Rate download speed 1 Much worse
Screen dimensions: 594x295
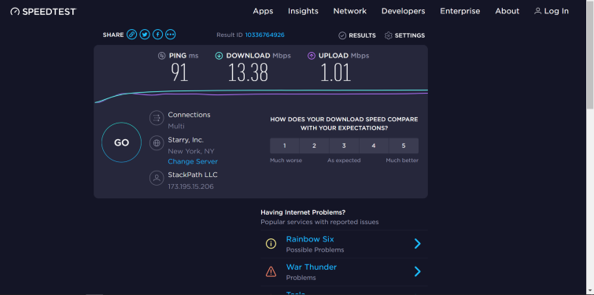[285, 146]
